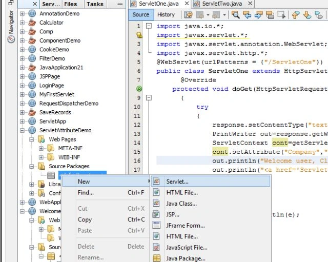Click the Source Packages folder icon
Image resolution: width=328 pixels, height=262 pixels.
42,166
